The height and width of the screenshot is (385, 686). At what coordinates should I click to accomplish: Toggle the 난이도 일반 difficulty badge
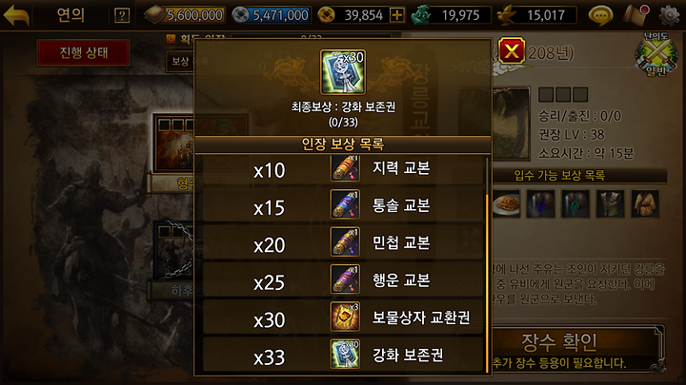click(655, 54)
